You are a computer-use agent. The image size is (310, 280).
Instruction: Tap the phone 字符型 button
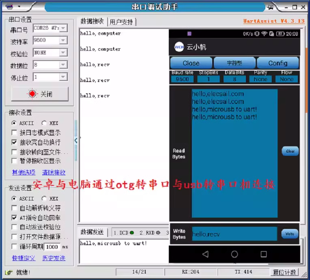235,63
